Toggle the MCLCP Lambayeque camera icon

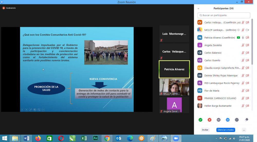[247, 30]
